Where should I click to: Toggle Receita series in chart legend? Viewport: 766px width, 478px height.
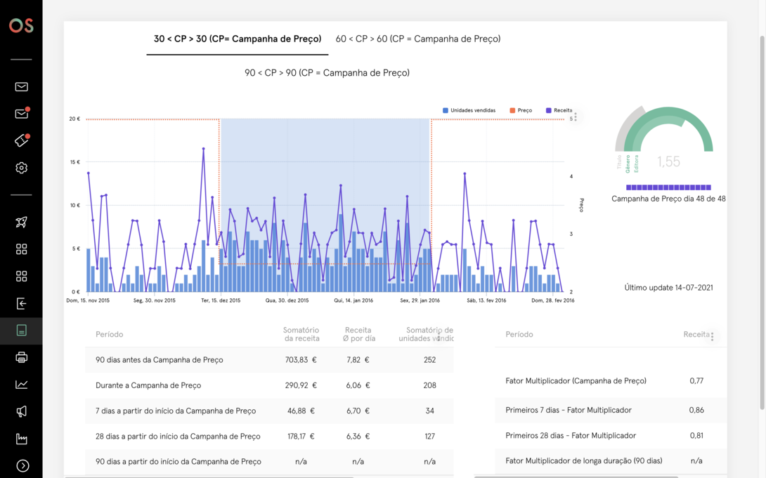(x=559, y=110)
